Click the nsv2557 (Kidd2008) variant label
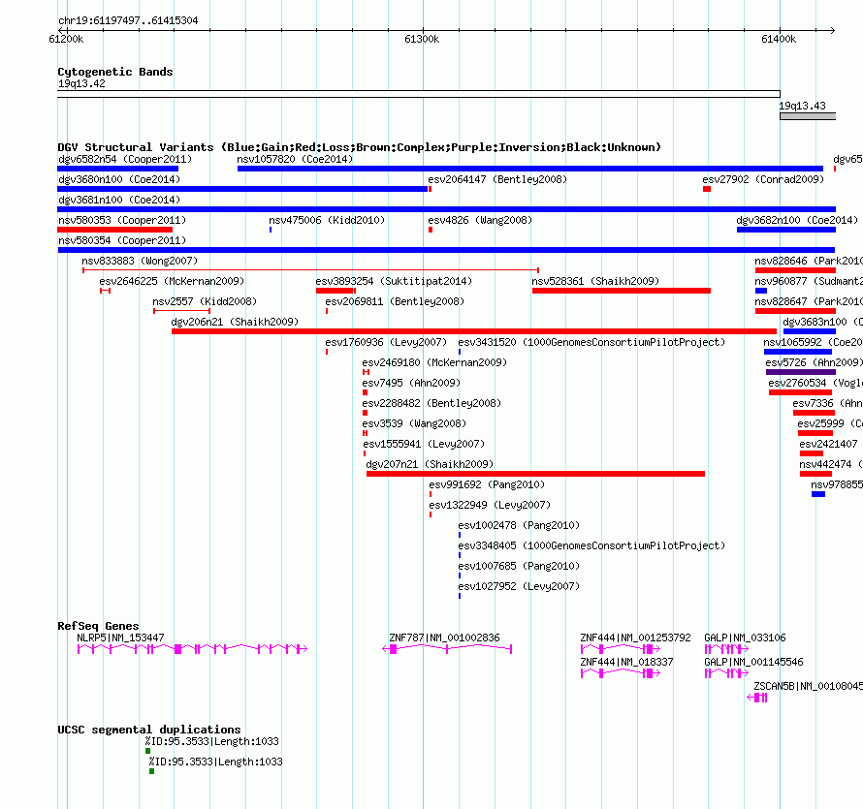Screen dimensions: 863x809 coord(205,302)
